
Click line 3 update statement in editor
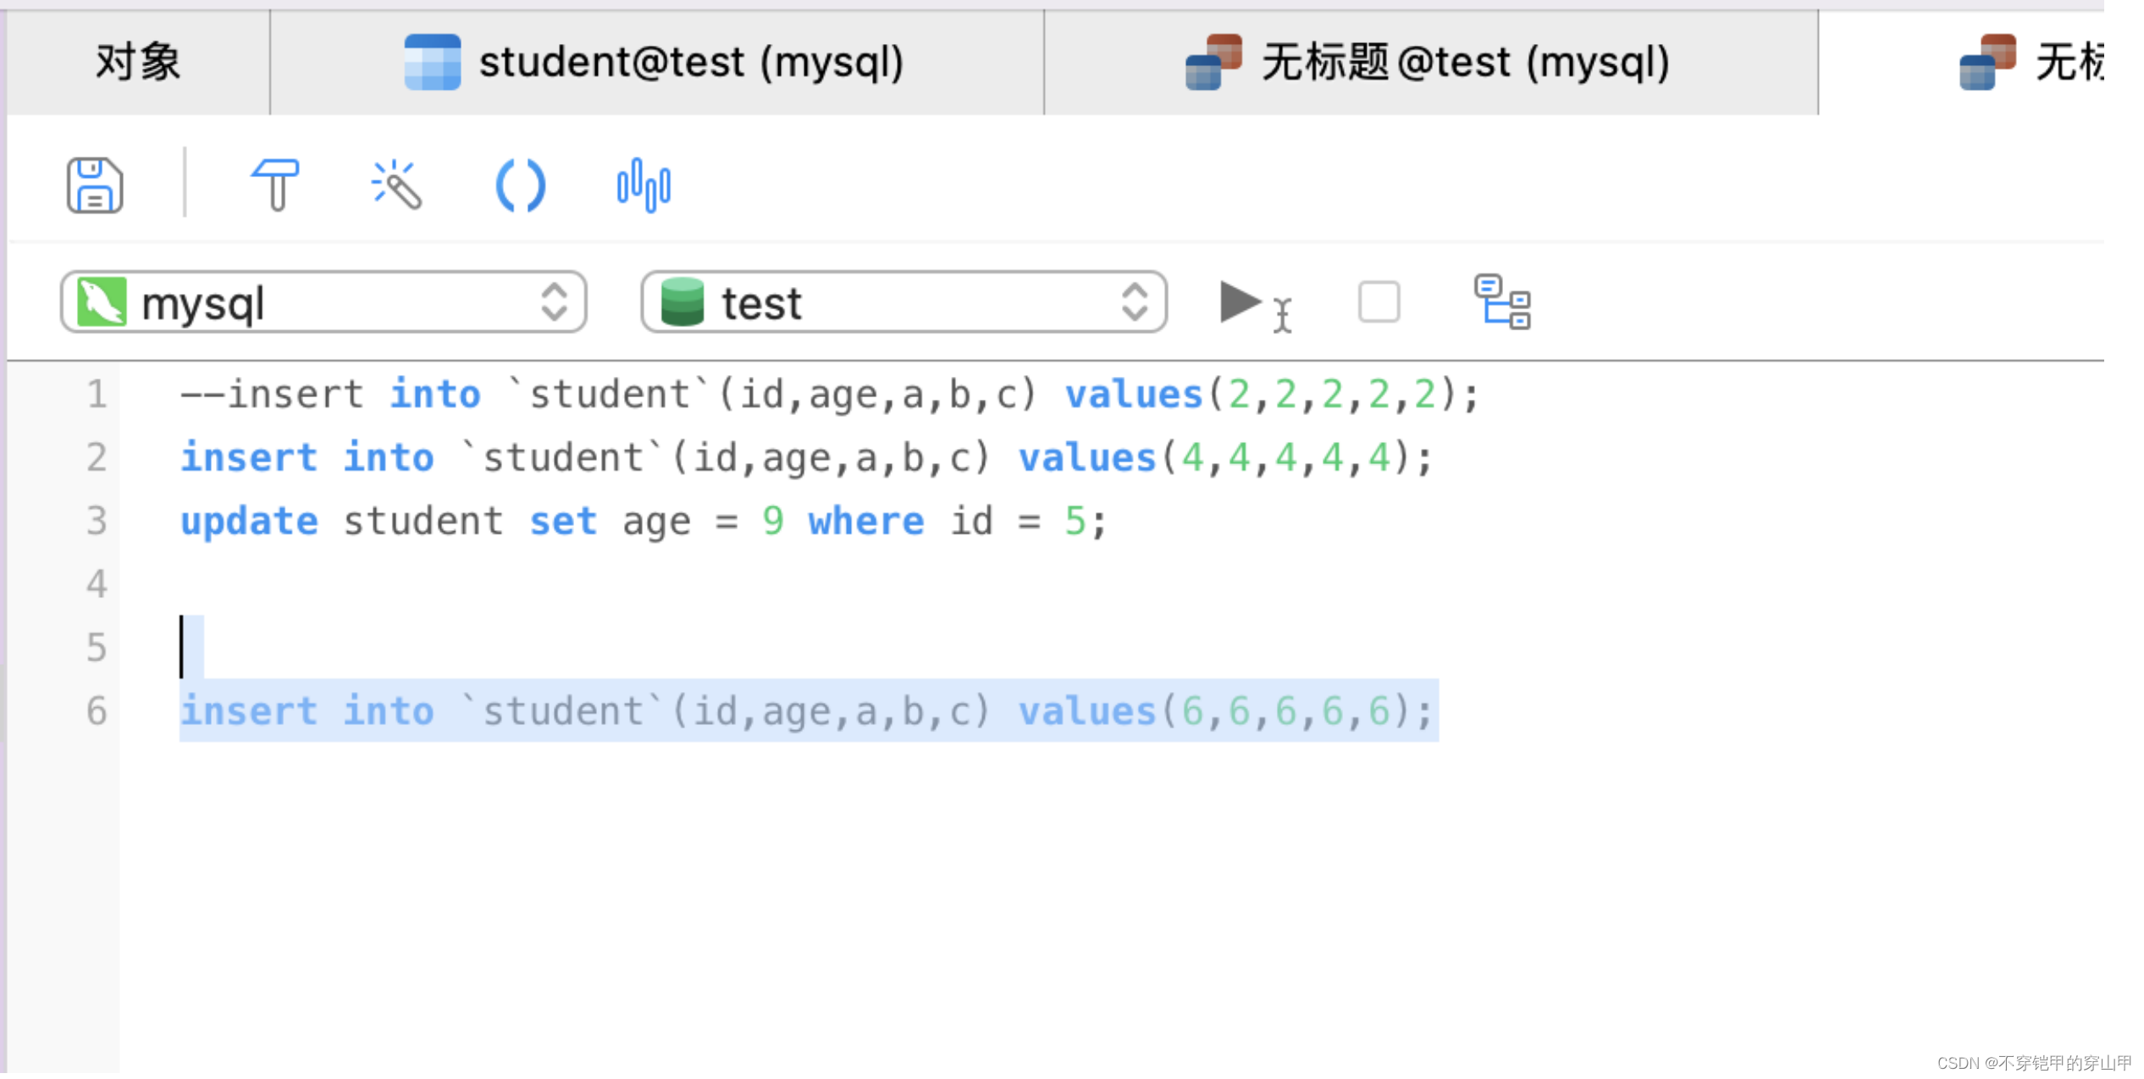(644, 522)
